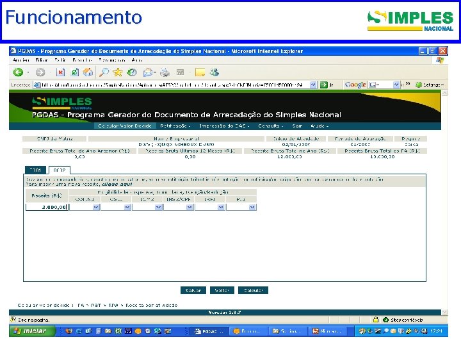
Task: Click the Windows flag throbber icon
Action: (x=440, y=60)
